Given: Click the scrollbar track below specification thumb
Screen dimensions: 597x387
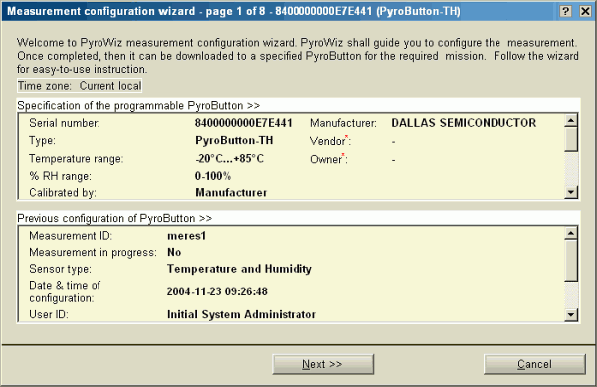Looking at the screenshot, I should [571, 169].
